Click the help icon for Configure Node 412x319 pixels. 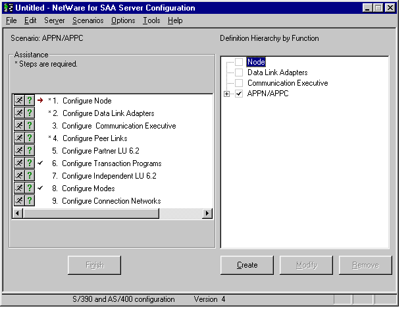(29, 101)
